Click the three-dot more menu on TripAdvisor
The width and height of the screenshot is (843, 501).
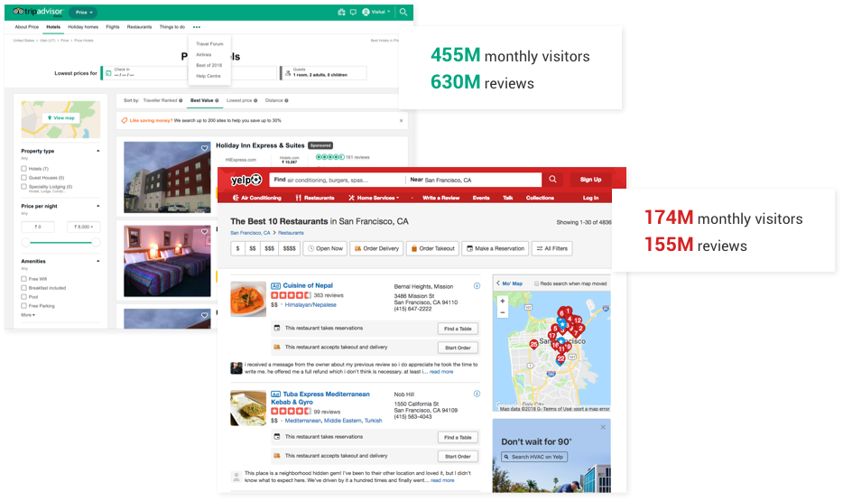196,27
